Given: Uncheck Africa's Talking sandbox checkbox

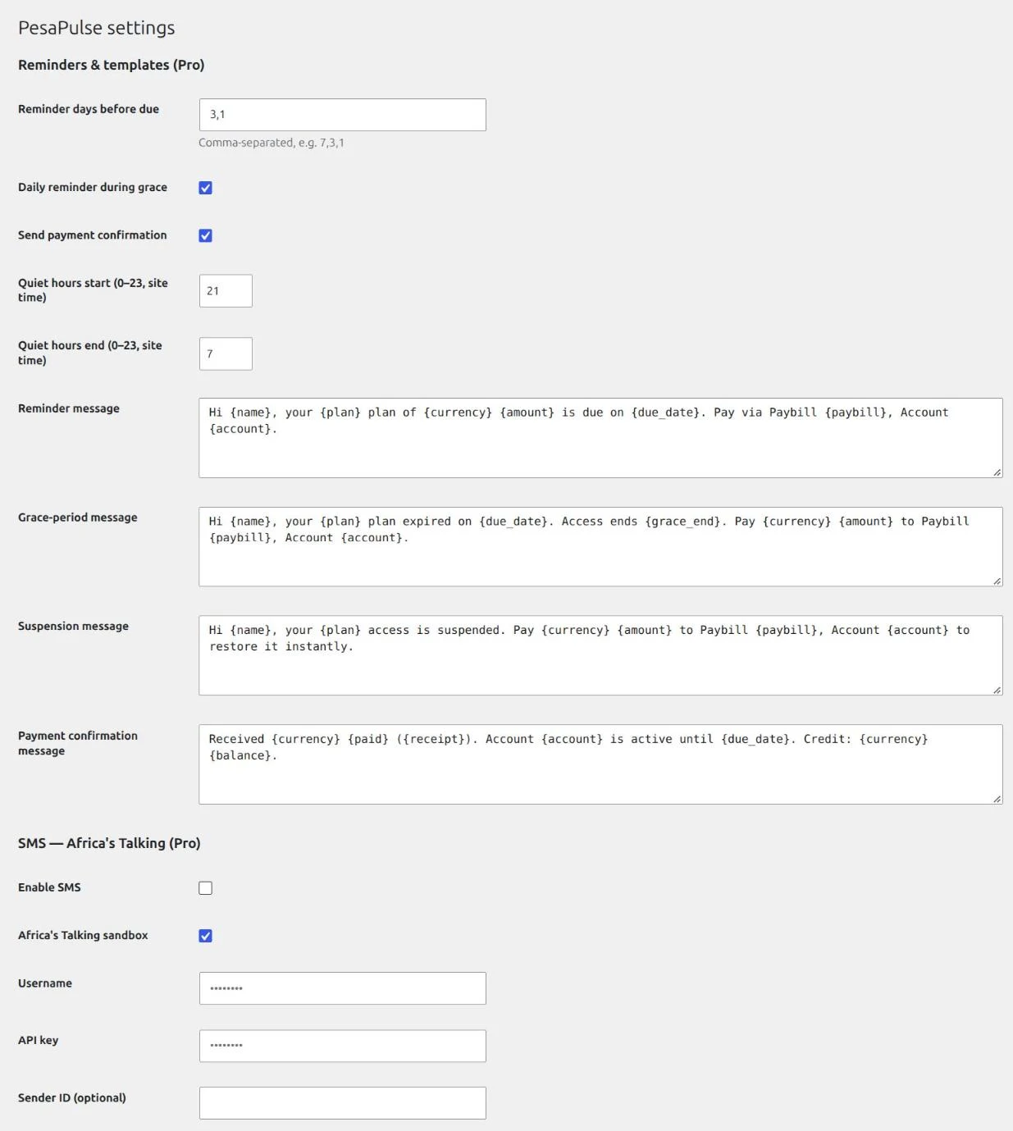Looking at the screenshot, I should pos(206,936).
